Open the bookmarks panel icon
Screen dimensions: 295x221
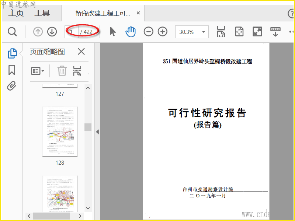coord(12,70)
